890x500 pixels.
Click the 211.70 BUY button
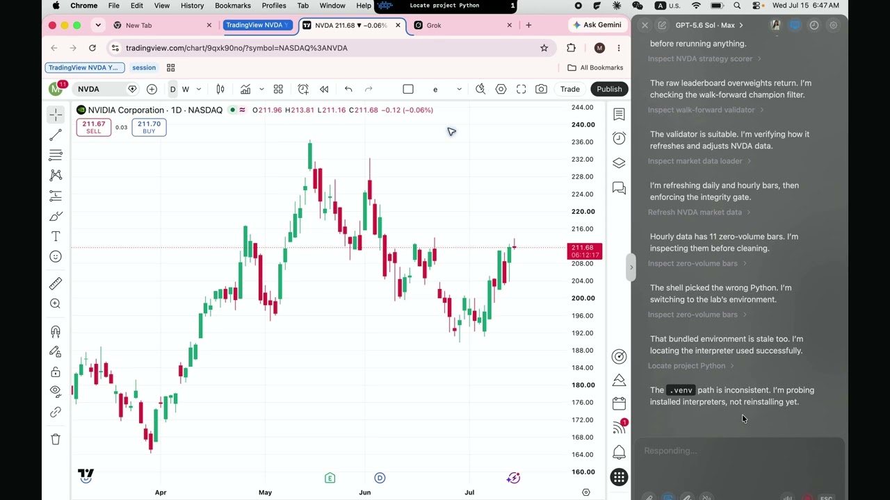click(x=149, y=127)
